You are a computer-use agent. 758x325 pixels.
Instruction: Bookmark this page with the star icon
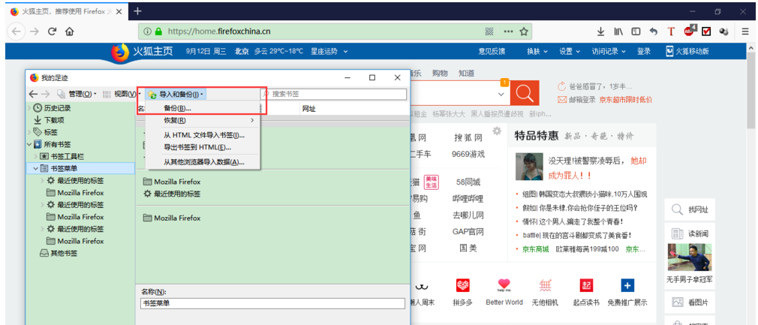point(523,32)
